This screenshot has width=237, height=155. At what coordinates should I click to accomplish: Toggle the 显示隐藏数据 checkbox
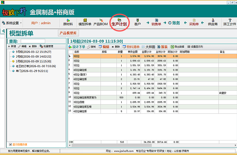[x=11, y=144]
